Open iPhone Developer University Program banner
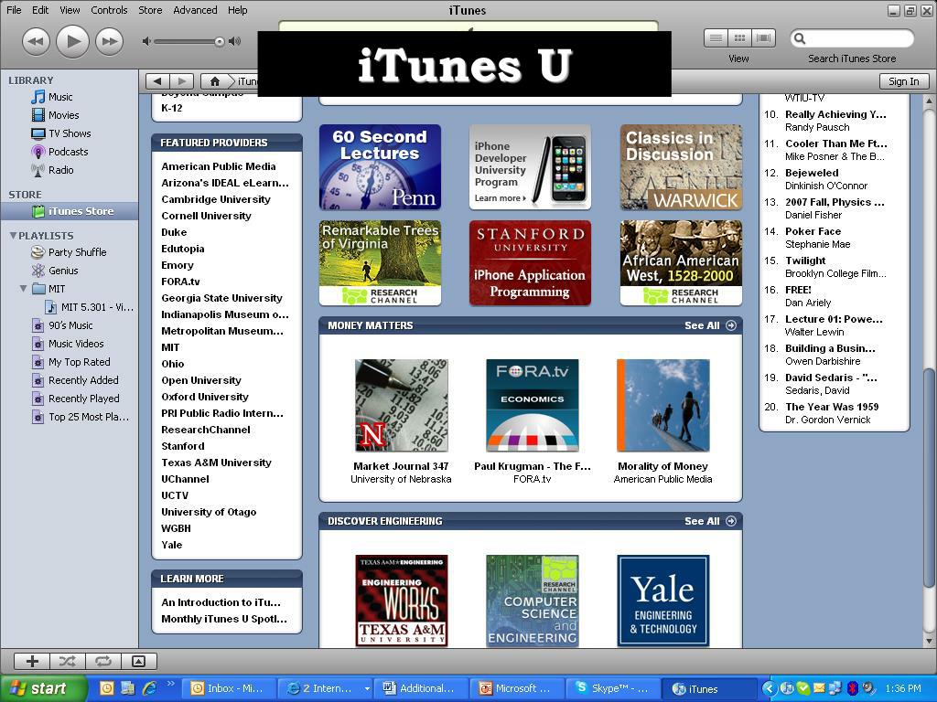Viewport: 937px width, 702px height. point(530,167)
